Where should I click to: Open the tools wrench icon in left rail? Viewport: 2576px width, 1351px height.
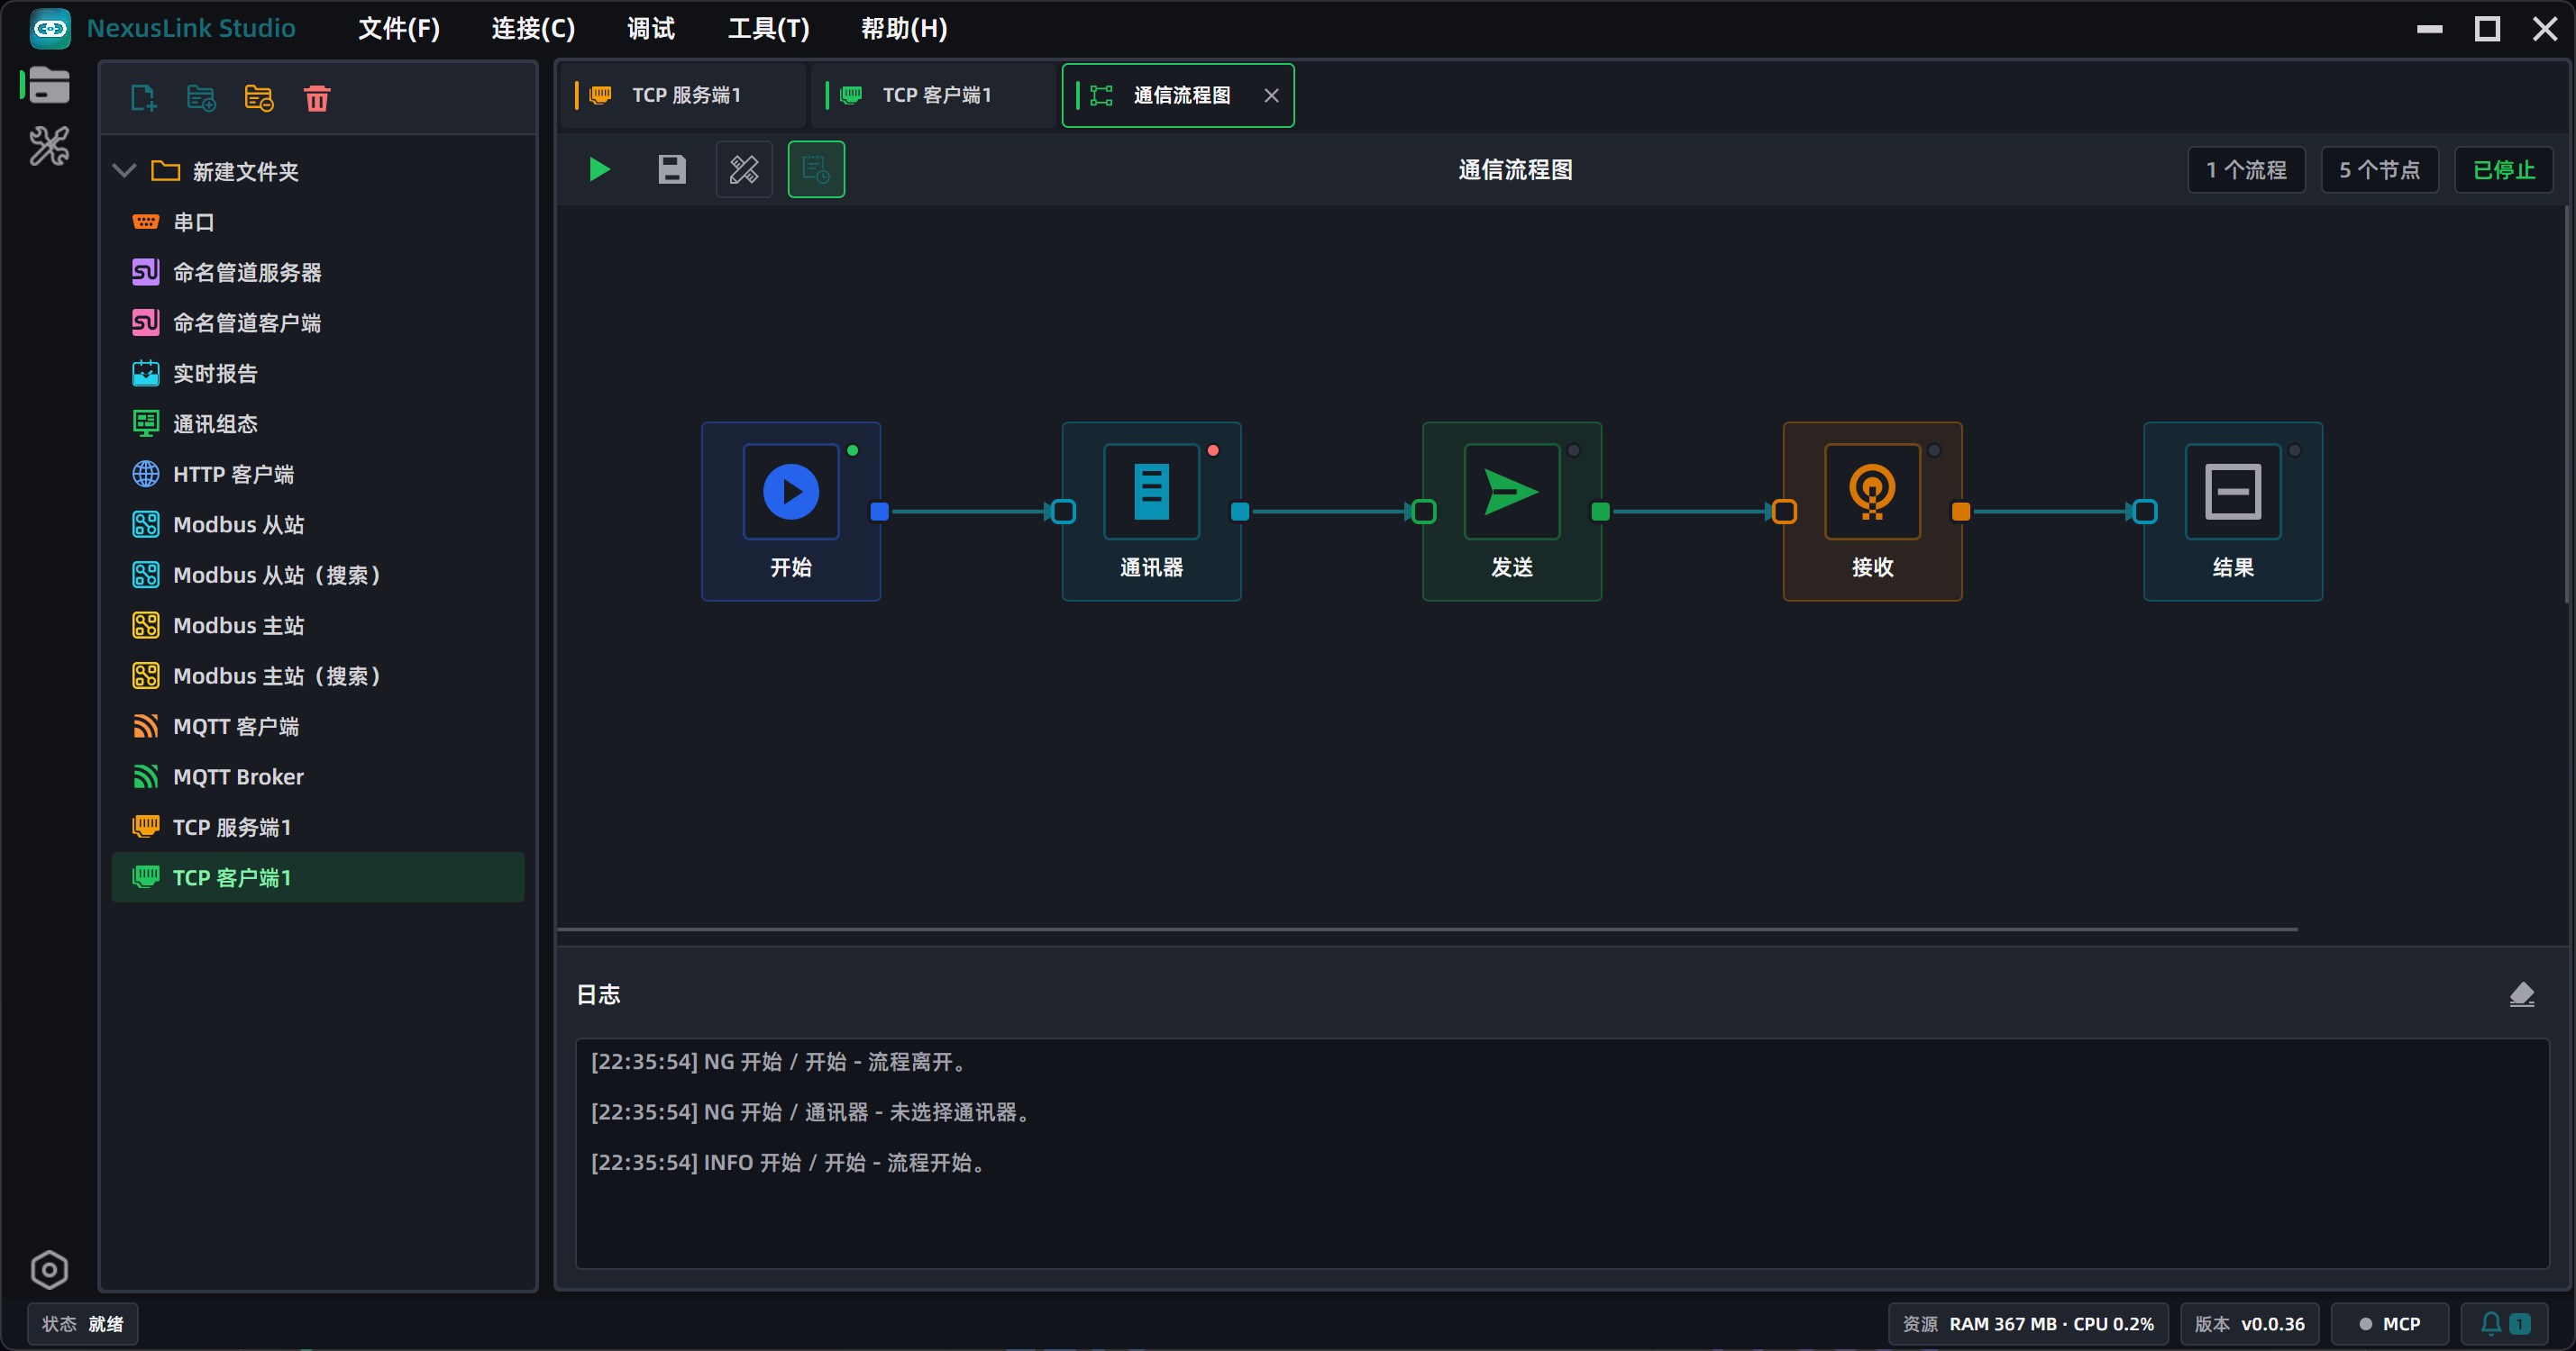click(x=49, y=146)
